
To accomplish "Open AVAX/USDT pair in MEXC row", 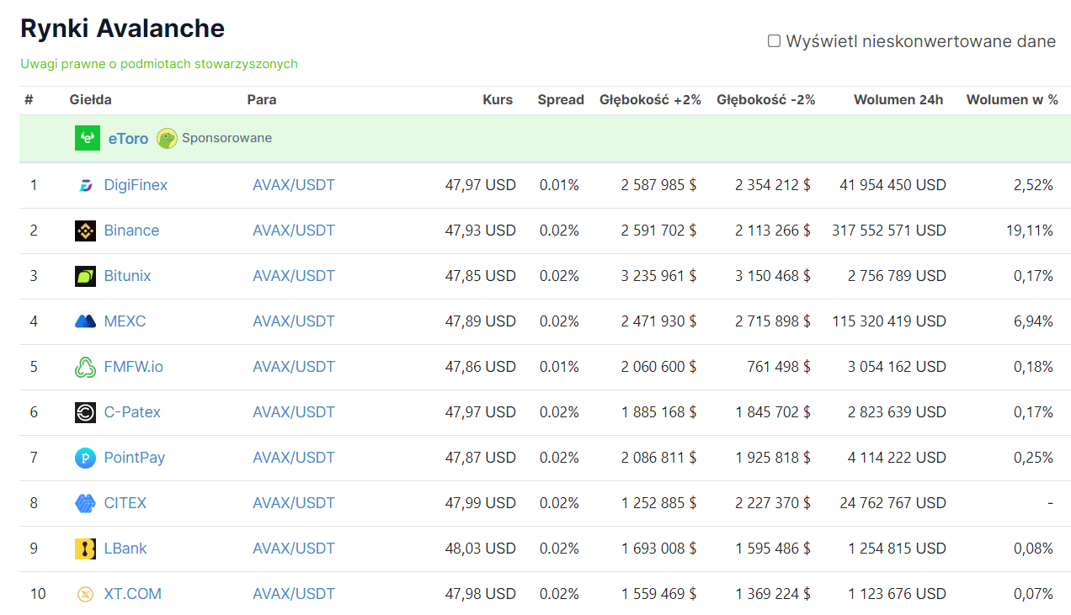I will pos(294,321).
